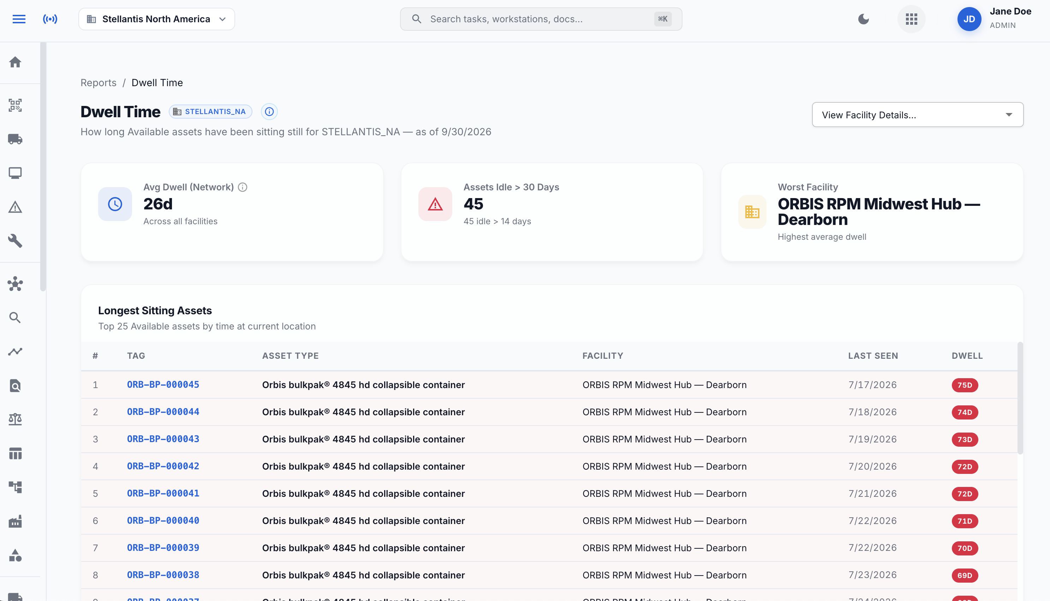Click the 75D dwell badge
1050x601 pixels.
(965, 385)
